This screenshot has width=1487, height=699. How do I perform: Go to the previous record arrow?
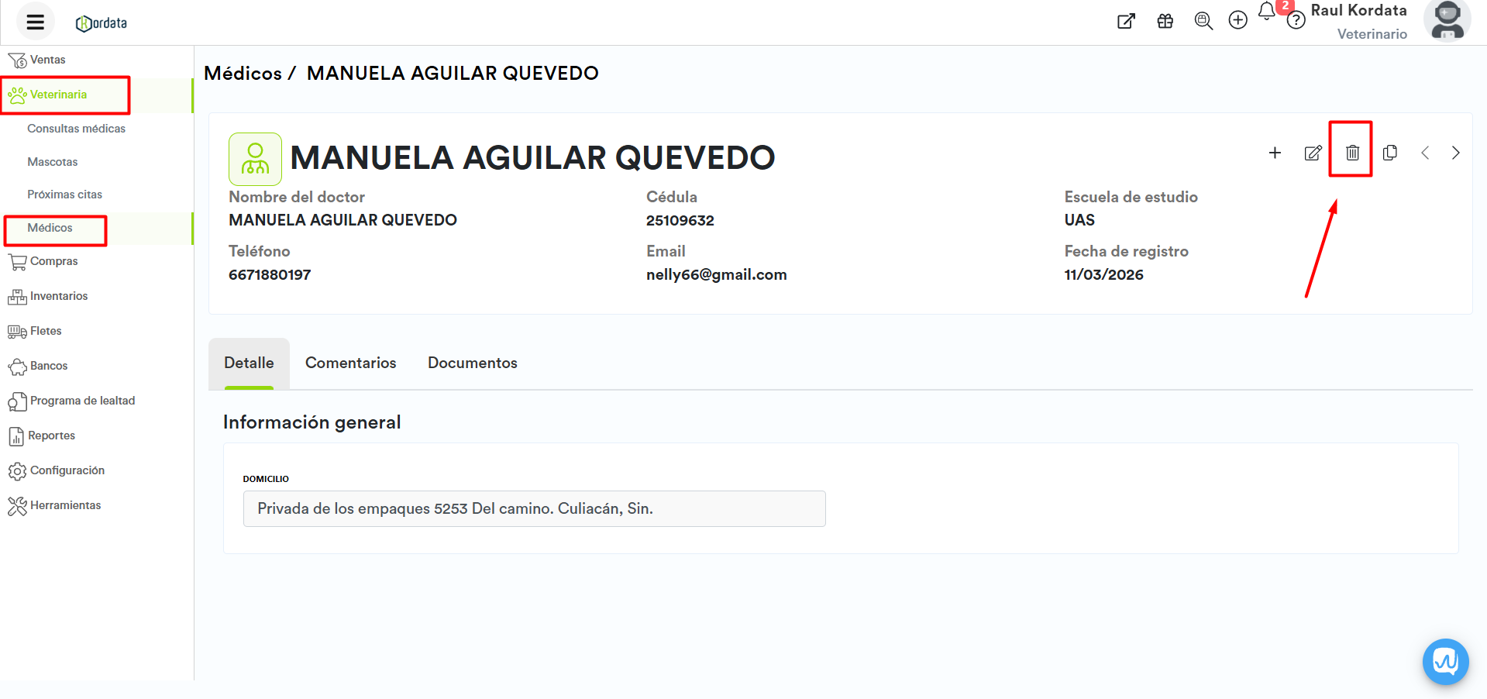click(x=1425, y=153)
